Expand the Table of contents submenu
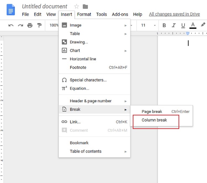This screenshot has height=183, width=207. click(x=94, y=151)
